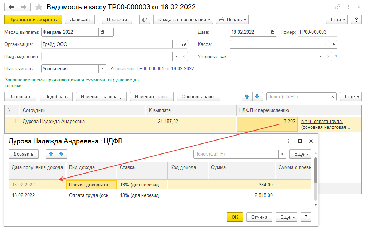Click the Записать button
365x227 pixels.
coord(80,20)
